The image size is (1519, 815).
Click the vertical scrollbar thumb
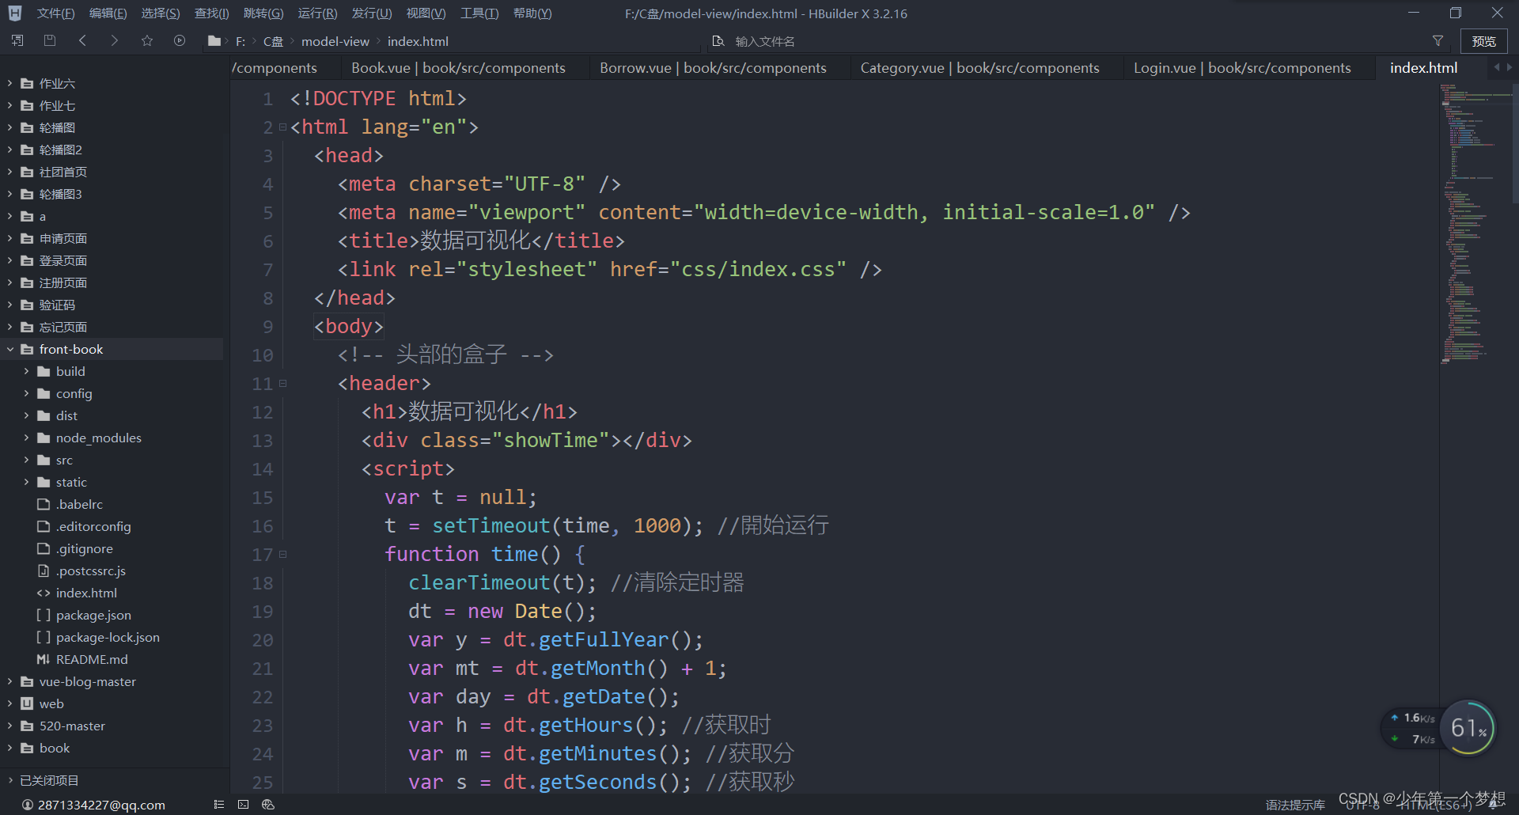tap(1515, 142)
